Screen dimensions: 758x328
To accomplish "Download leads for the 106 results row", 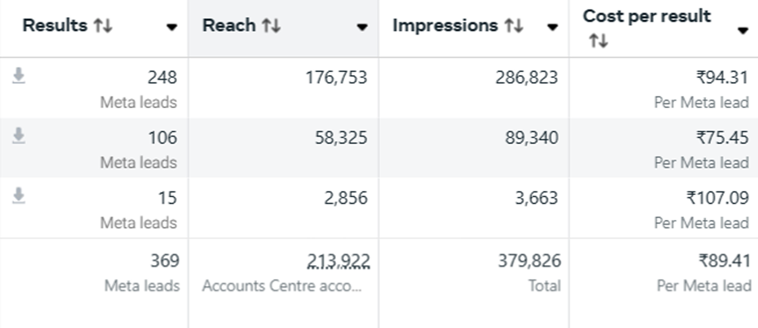I will click(19, 137).
